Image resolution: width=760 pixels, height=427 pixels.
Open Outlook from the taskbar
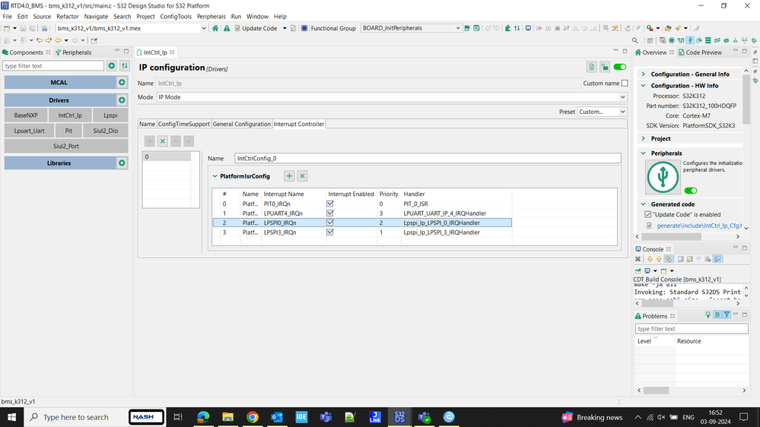277,417
